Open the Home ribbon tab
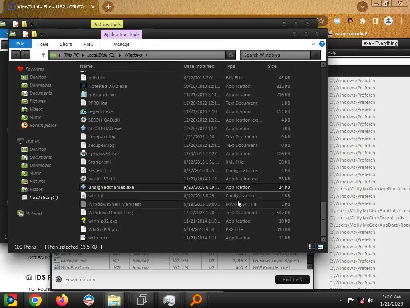 (x=42, y=44)
